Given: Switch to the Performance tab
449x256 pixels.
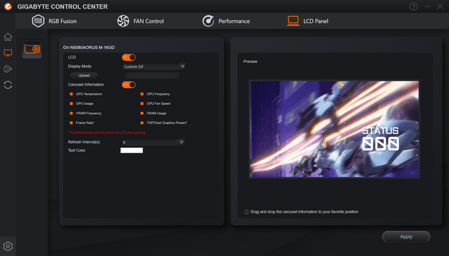Looking at the screenshot, I should coord(226,21).
